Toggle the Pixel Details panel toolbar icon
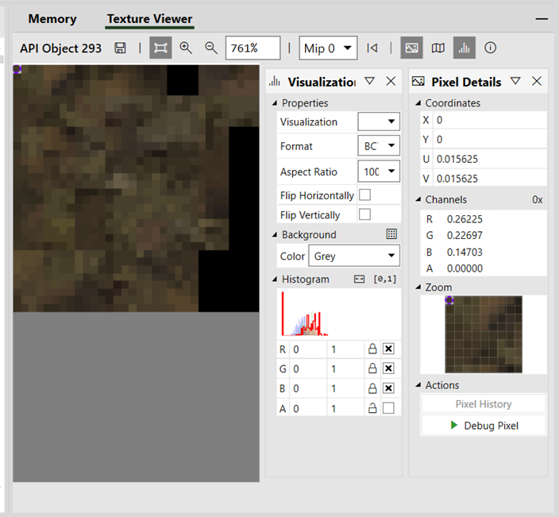This screenshot has height=517, width=559. (x=411, y=48)
